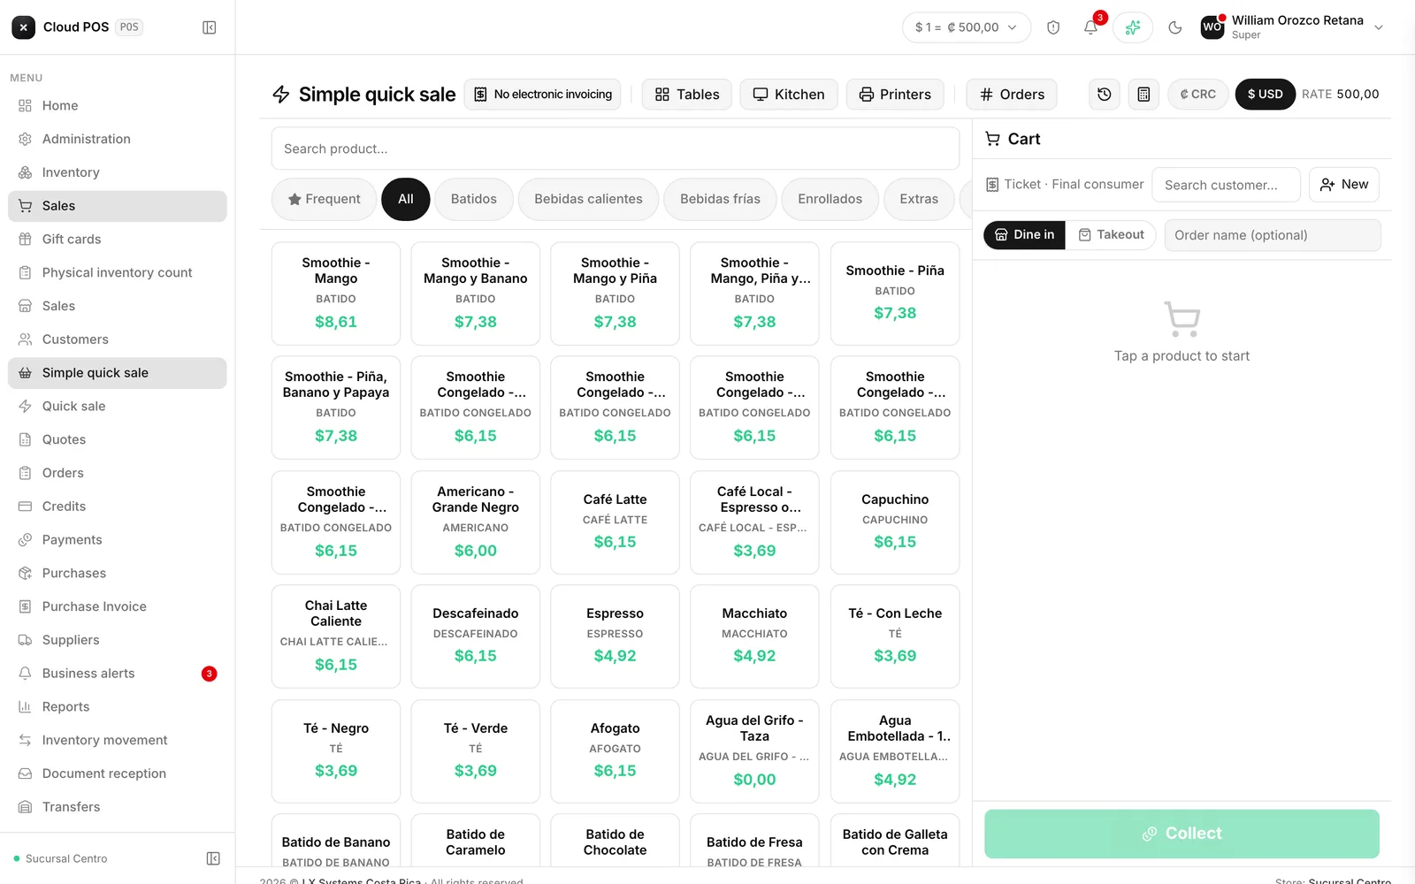
Task: Open Inventory from the sidebar
Action: (x=118, y=172)
